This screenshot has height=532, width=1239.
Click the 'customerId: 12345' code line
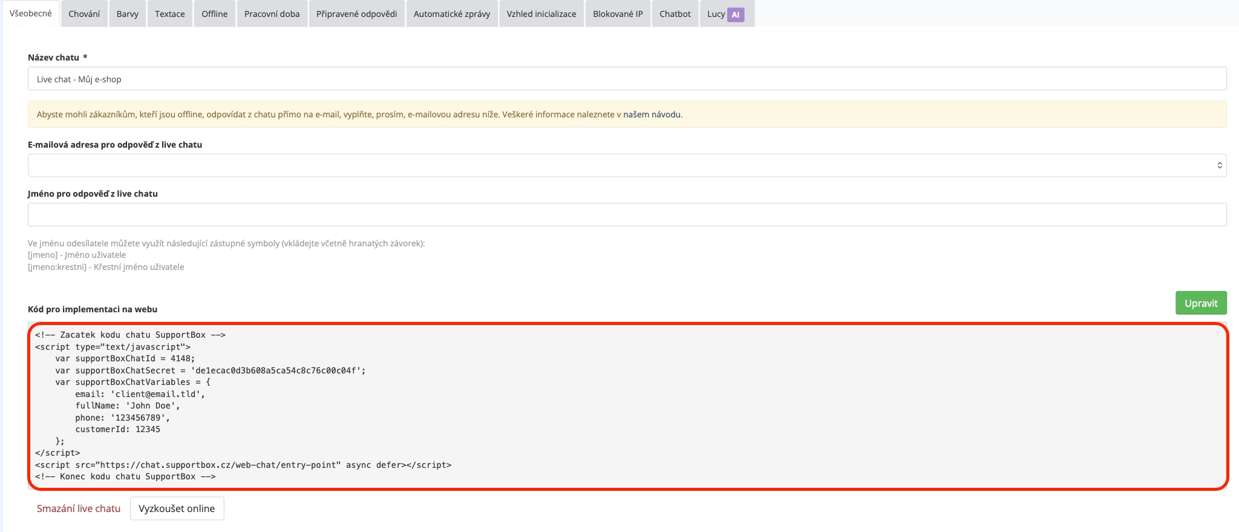(x=118, y=429)
